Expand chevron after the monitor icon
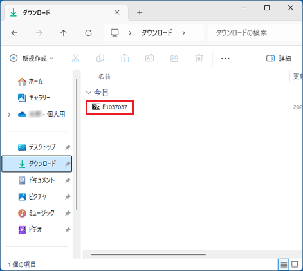Screen dimensions: 303x271 tap(130, 33)
